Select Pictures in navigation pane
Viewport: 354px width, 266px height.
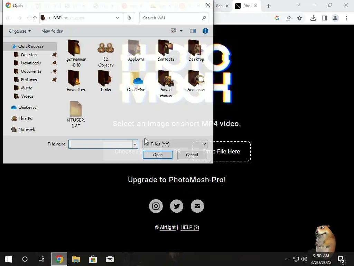click(x=29, y=80)
